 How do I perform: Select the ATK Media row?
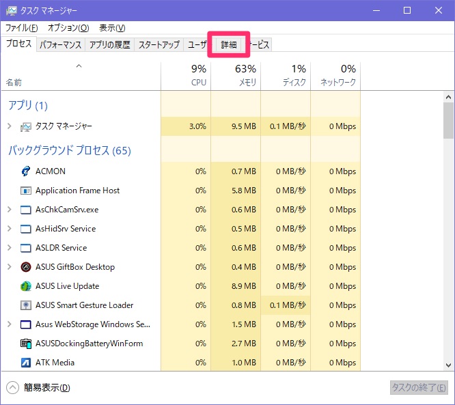point(181,363)
